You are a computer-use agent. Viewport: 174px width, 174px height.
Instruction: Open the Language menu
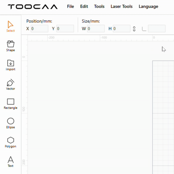click(148, 6)
